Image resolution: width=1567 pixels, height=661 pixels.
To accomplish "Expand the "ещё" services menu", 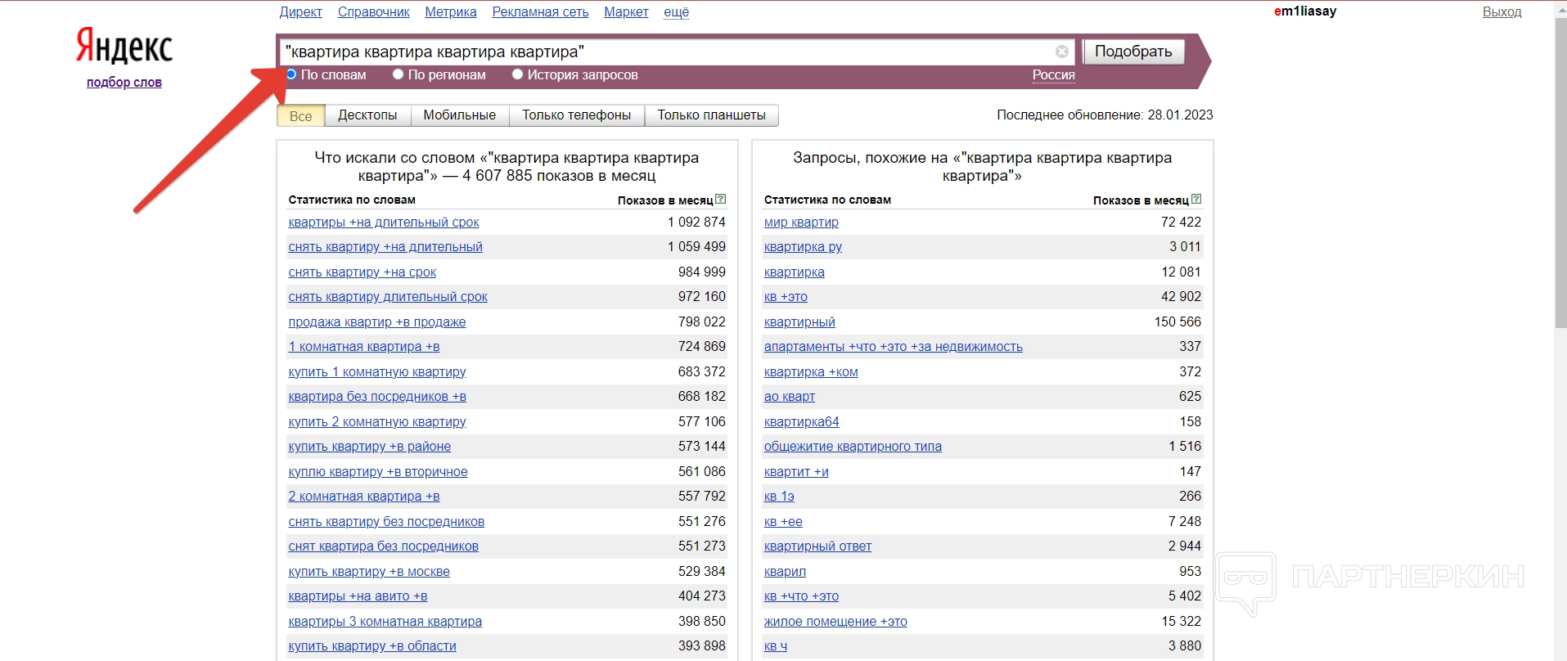I will [676, 11].
